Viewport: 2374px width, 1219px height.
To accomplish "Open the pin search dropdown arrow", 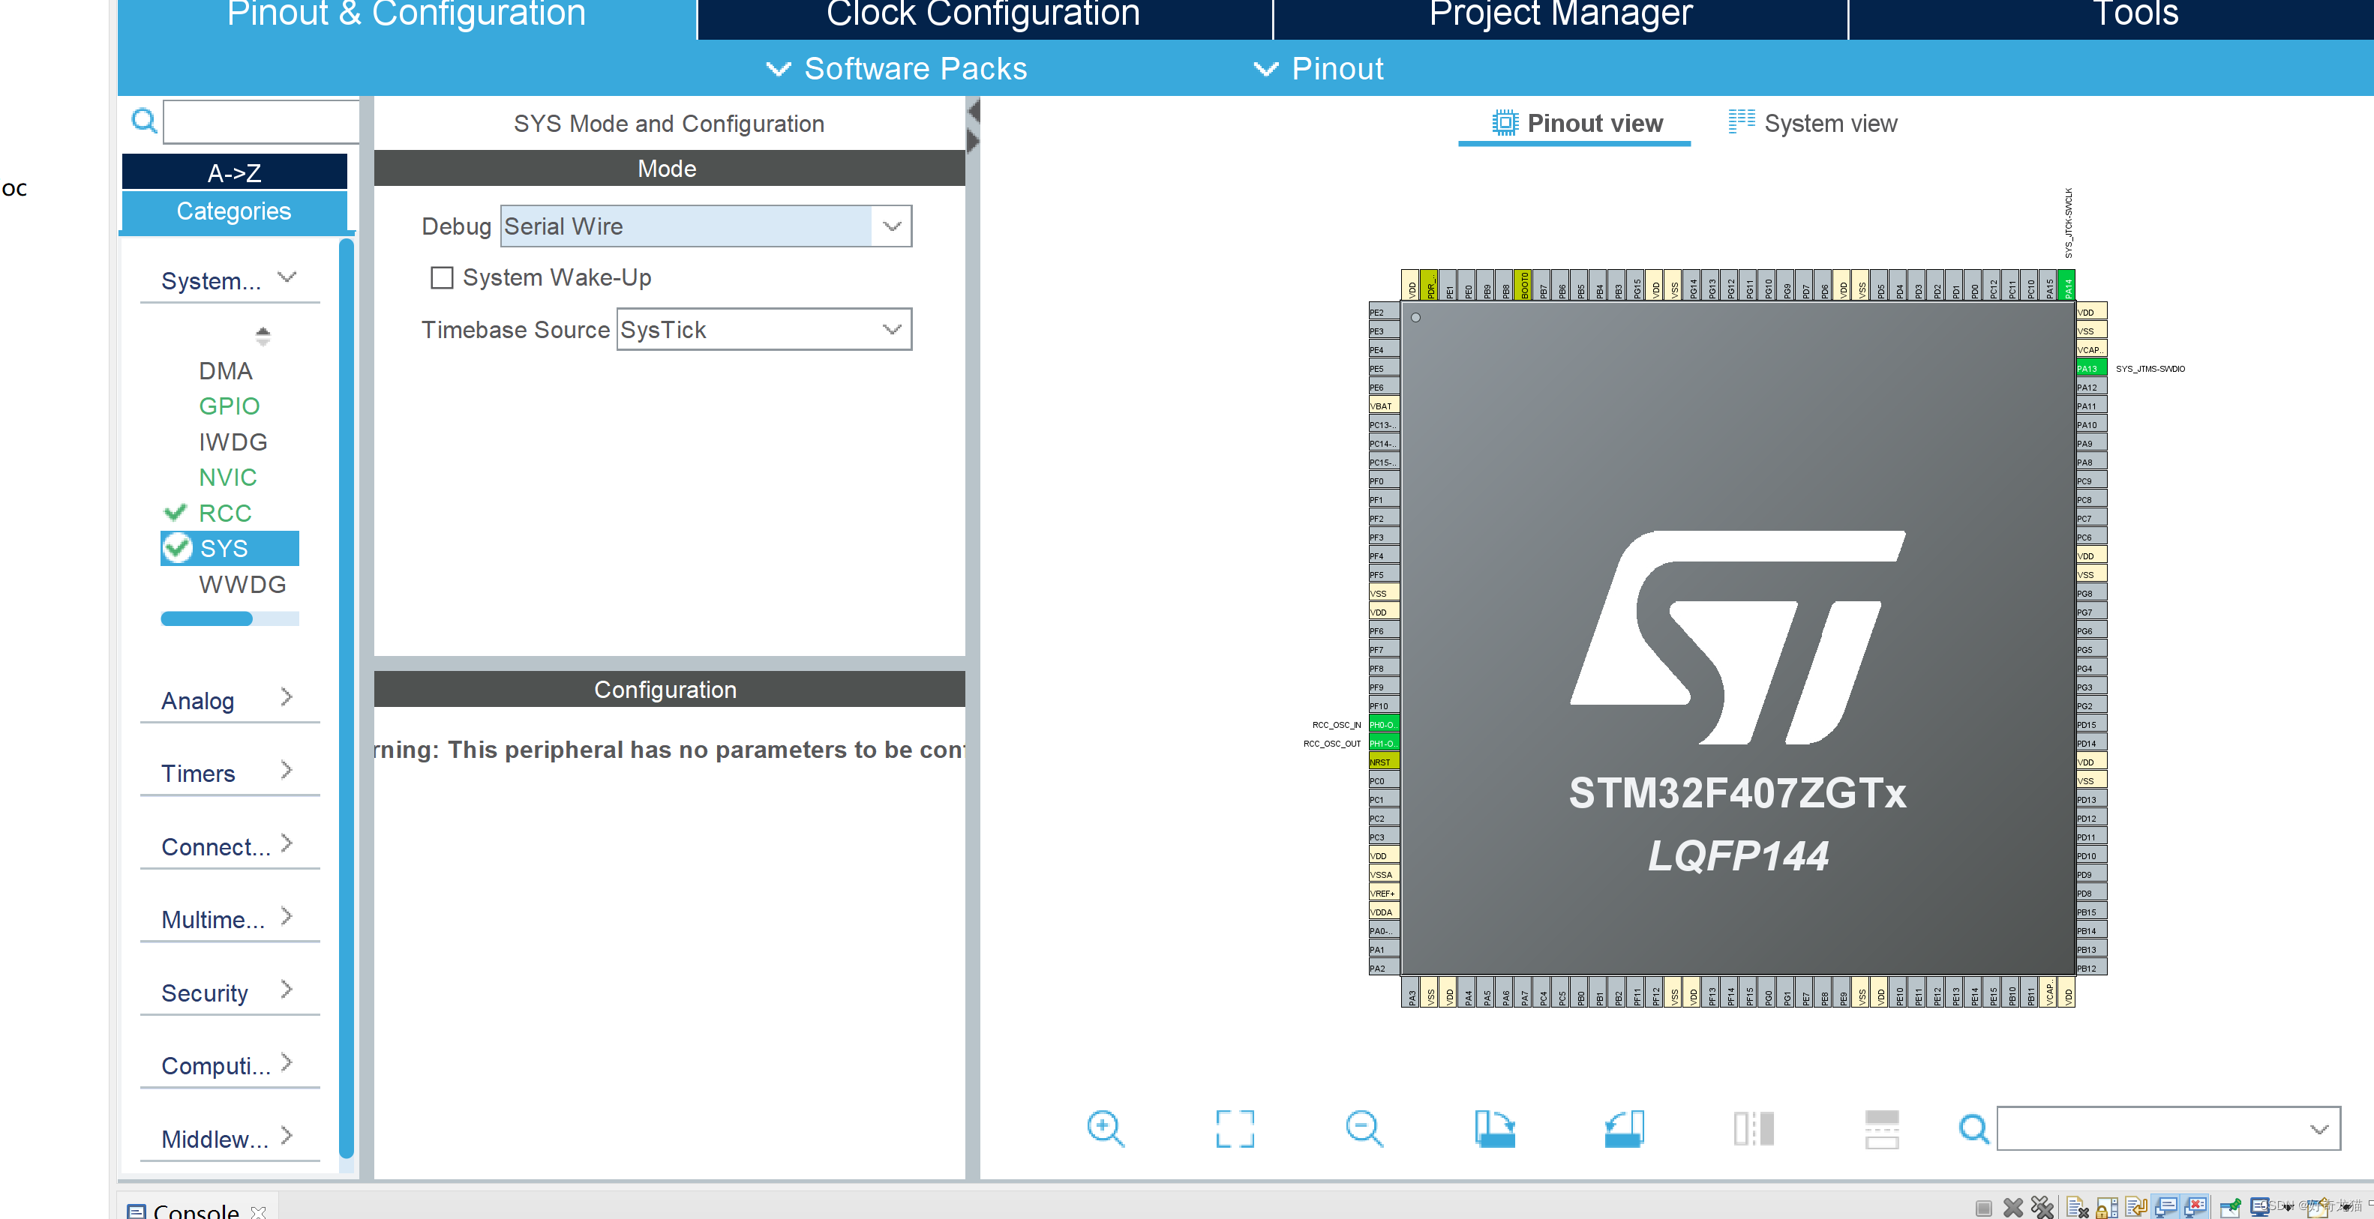I will click(x=2318, y=1129).
